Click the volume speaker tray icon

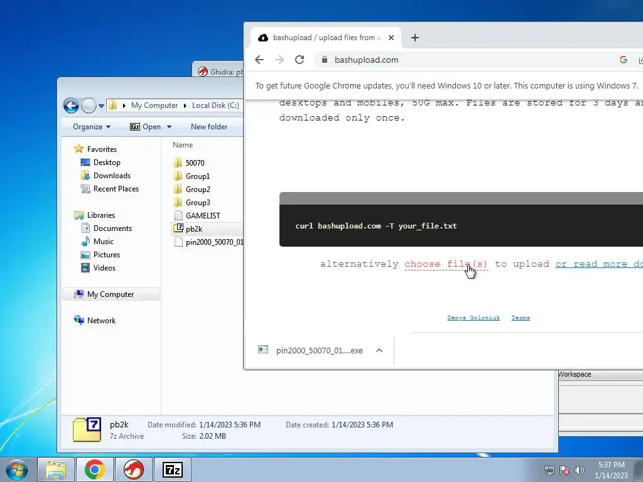coord(579,470)
